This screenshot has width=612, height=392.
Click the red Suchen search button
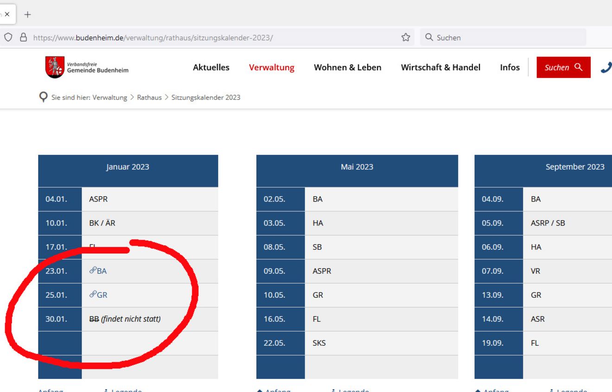563,68
